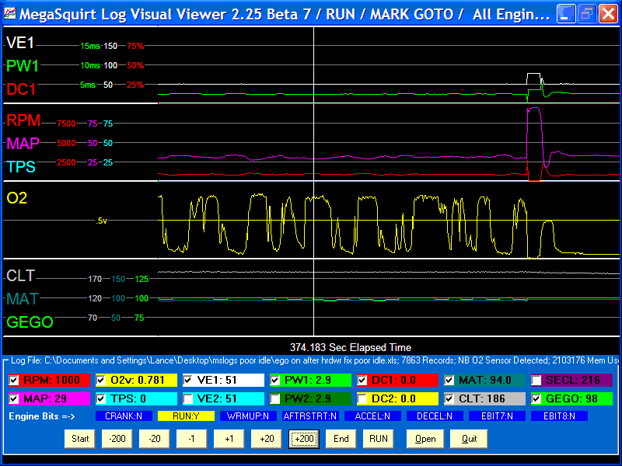Click the app icon in title bar

tap(10, 13)
